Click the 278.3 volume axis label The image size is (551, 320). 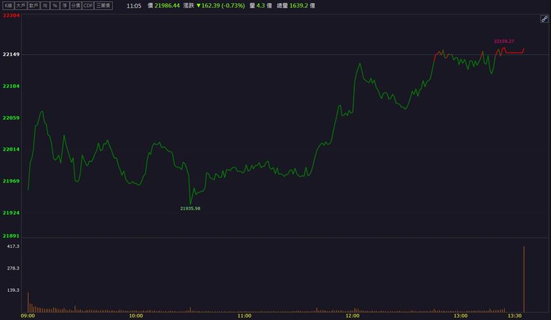(13, 268)
